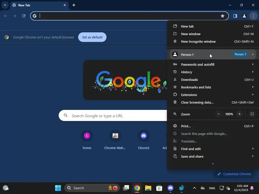Open Downloads from menu

click(213, 80)
